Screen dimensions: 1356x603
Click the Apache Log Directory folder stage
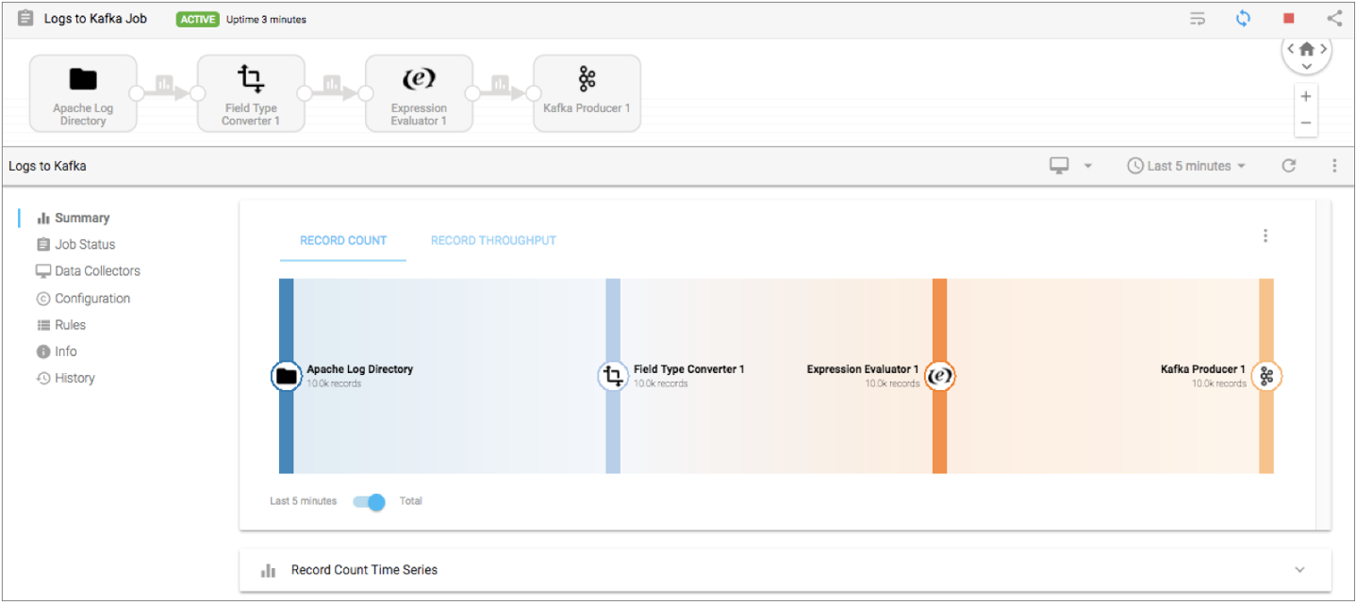(x=83, y=92)
